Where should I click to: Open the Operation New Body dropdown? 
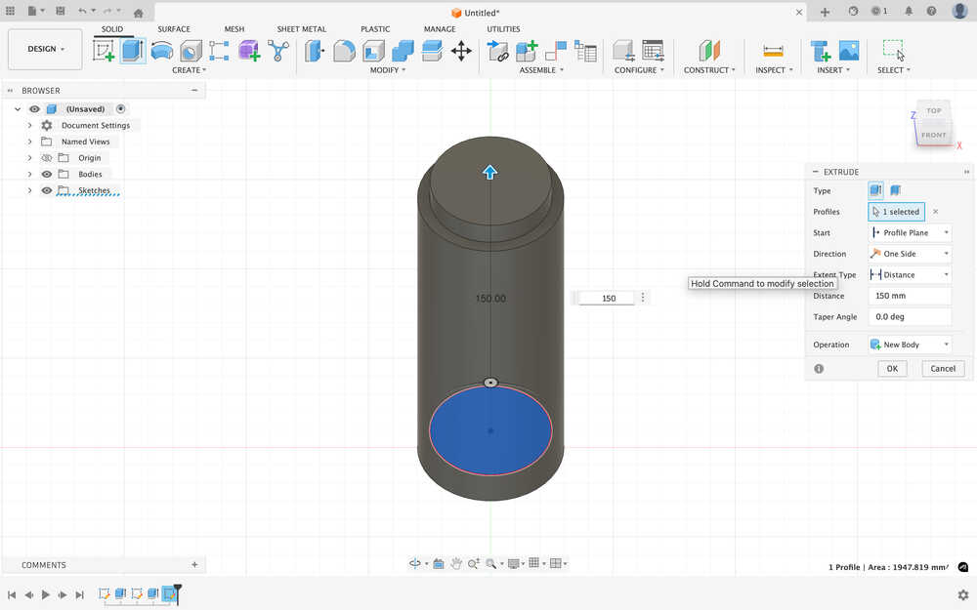coord(910,345)
